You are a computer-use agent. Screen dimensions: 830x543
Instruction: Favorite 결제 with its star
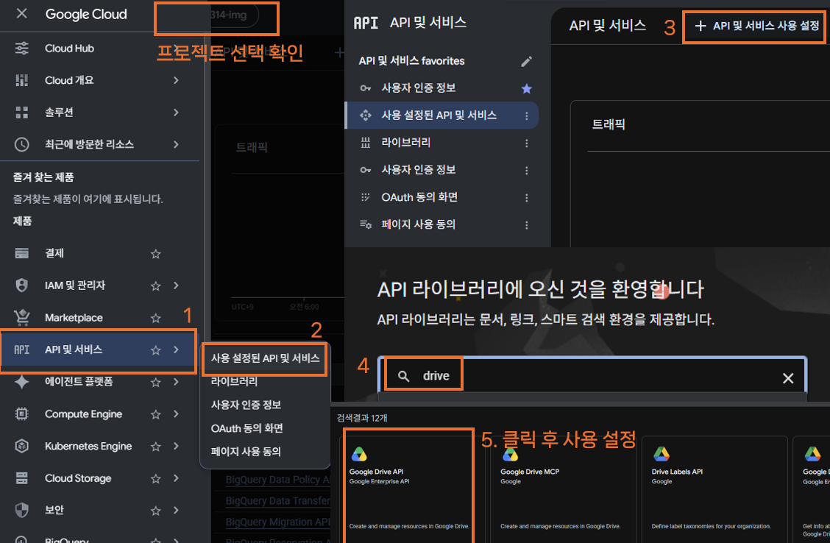coord(156,254)
